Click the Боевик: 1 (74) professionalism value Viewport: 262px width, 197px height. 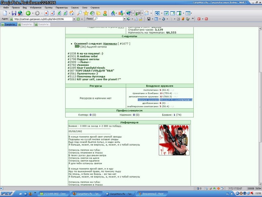tap(172, 115)
